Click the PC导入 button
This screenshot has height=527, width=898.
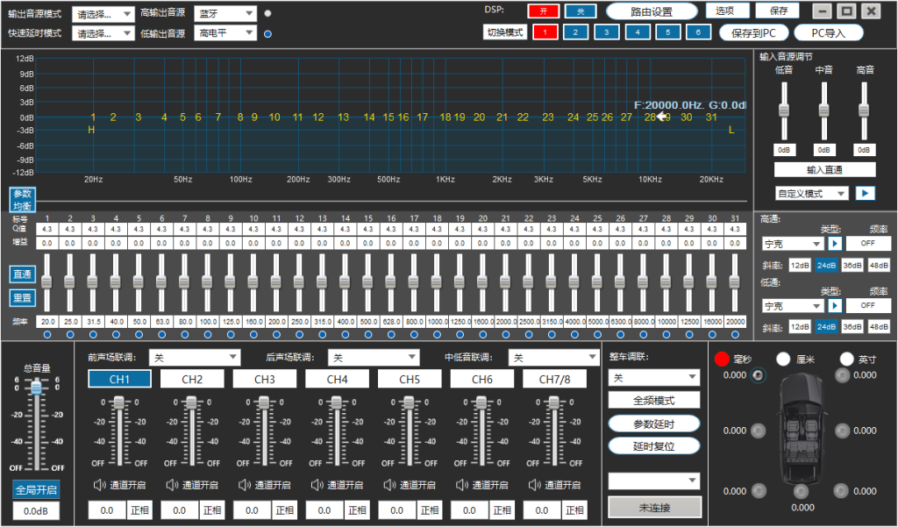click(x=829, y=33)
